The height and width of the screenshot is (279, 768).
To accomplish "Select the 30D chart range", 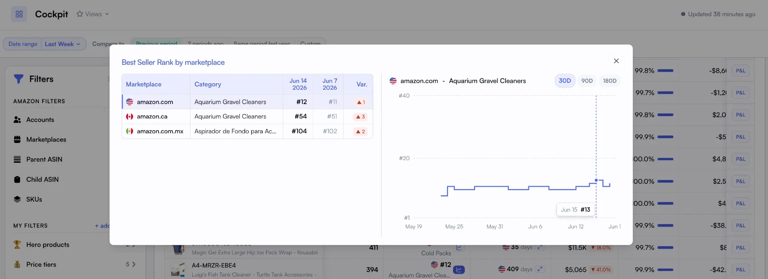I will pos(565,81).
